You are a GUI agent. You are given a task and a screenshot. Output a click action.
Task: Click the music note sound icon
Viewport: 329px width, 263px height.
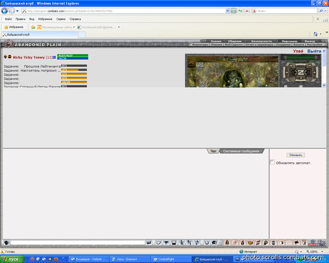tap(197, 243)
